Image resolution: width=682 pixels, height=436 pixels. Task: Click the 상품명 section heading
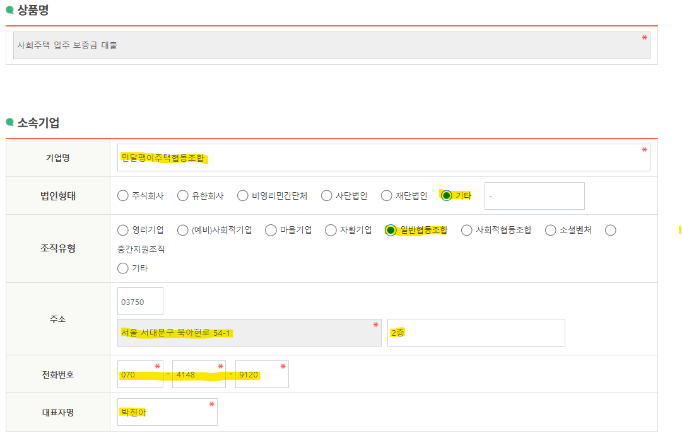point(33,10)
